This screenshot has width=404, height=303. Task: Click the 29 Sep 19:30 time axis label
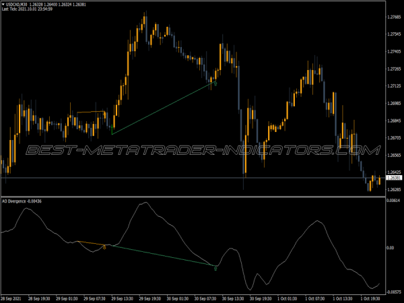pos(149,298)
